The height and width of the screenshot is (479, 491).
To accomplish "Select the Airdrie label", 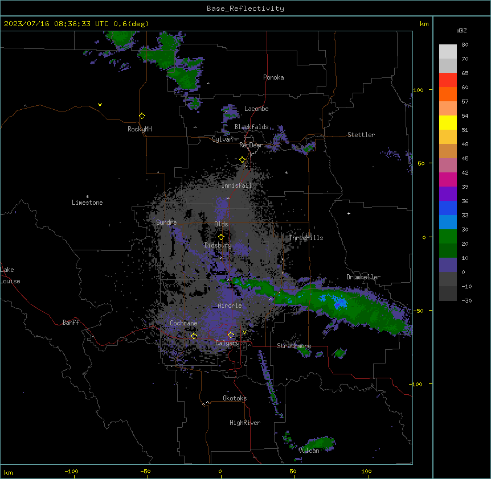I will (x=230, y=305).
